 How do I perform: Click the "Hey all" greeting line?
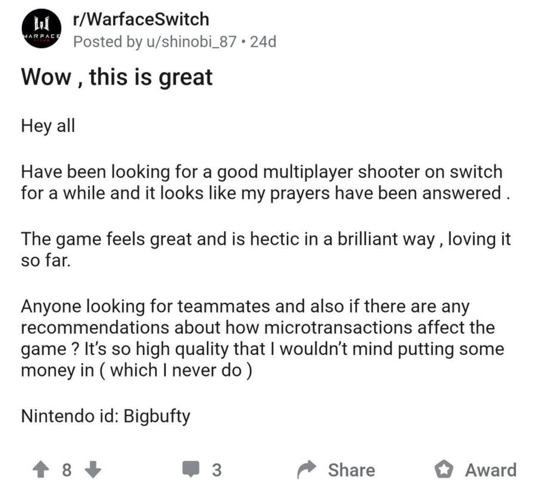tap(48, 126)
